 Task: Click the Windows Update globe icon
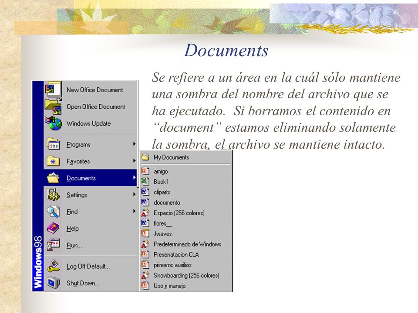[53, 123]
